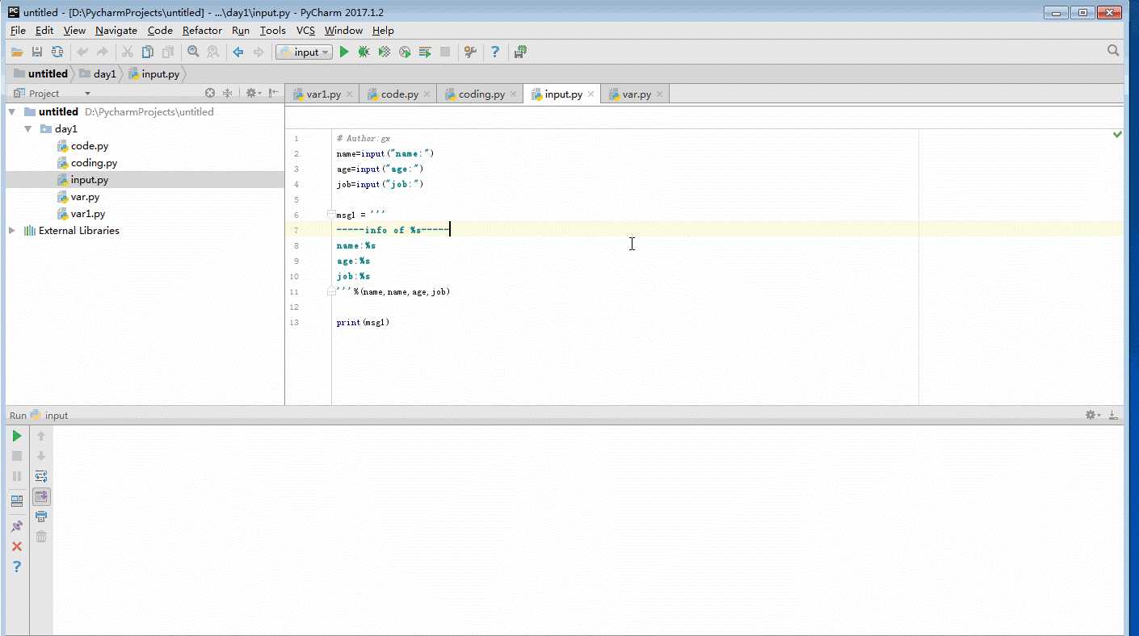
Task: Click the Restore Layout icon in the Run panel
Action: coord(17,500)
